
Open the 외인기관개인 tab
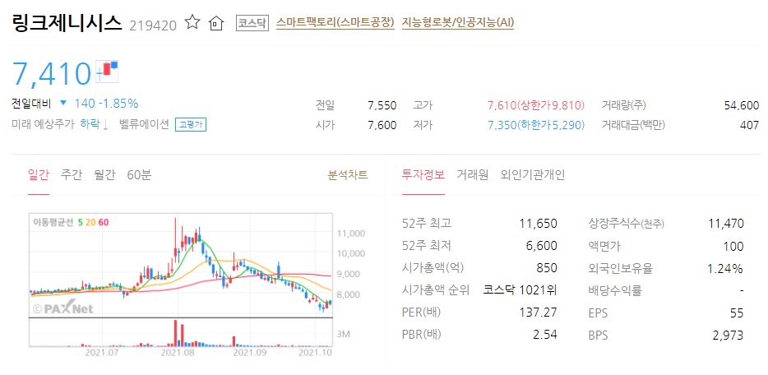pyautogui.click(x=532, y=175)
